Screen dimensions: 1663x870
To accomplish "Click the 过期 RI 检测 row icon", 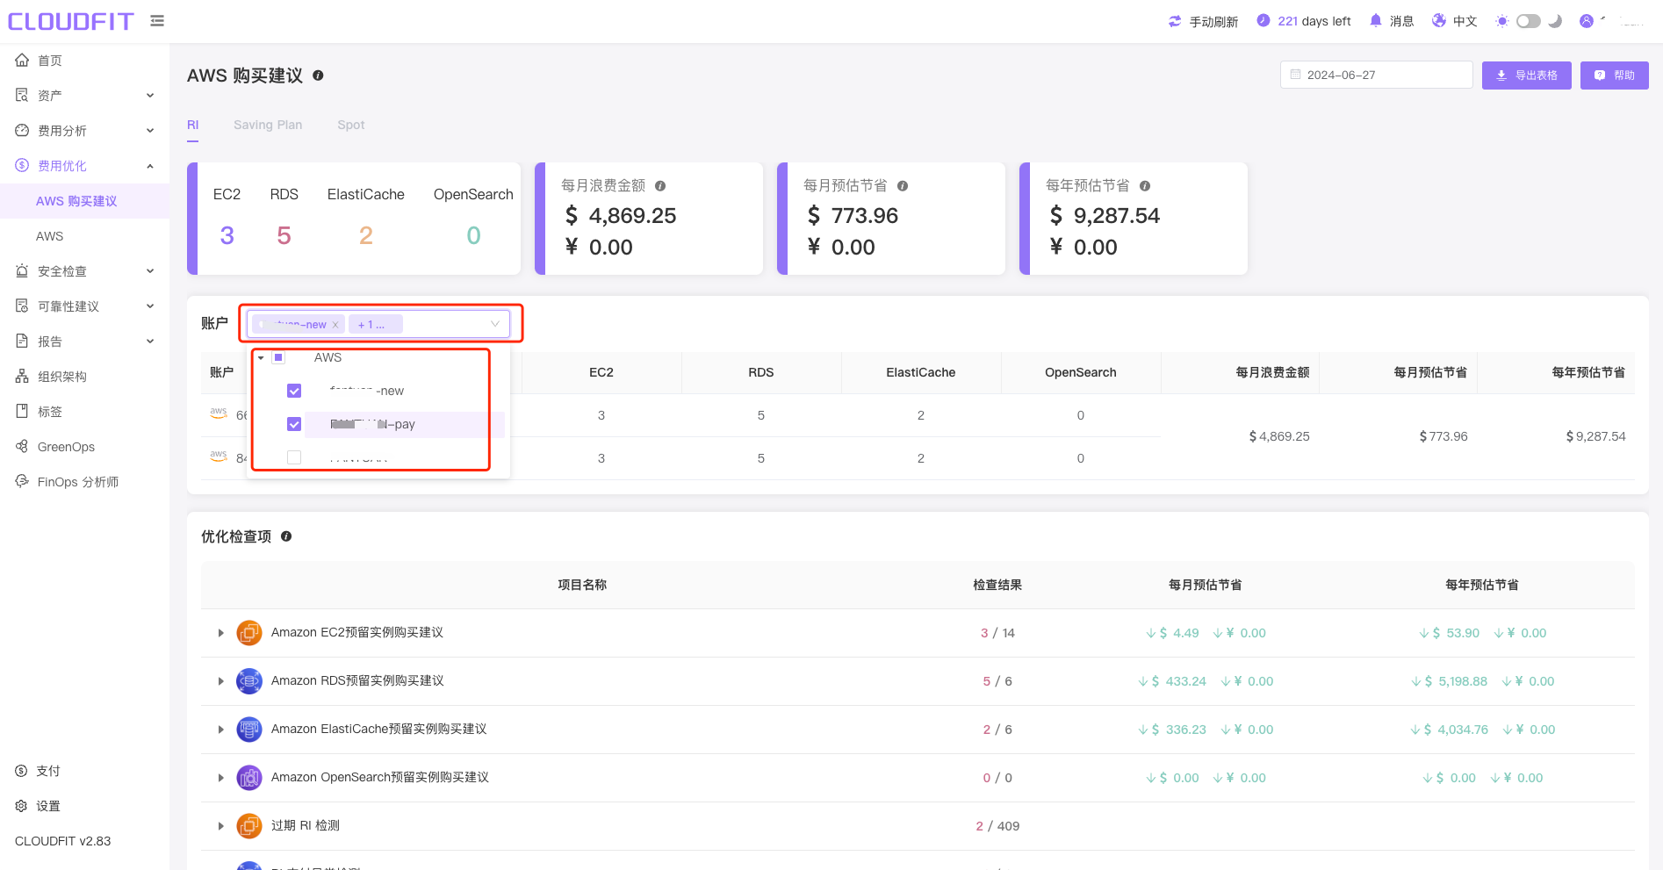I will [249, 825].
